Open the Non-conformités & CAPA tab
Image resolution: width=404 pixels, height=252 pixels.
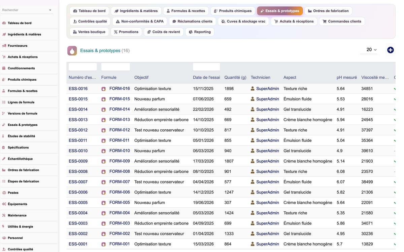(x=139, y=21)
